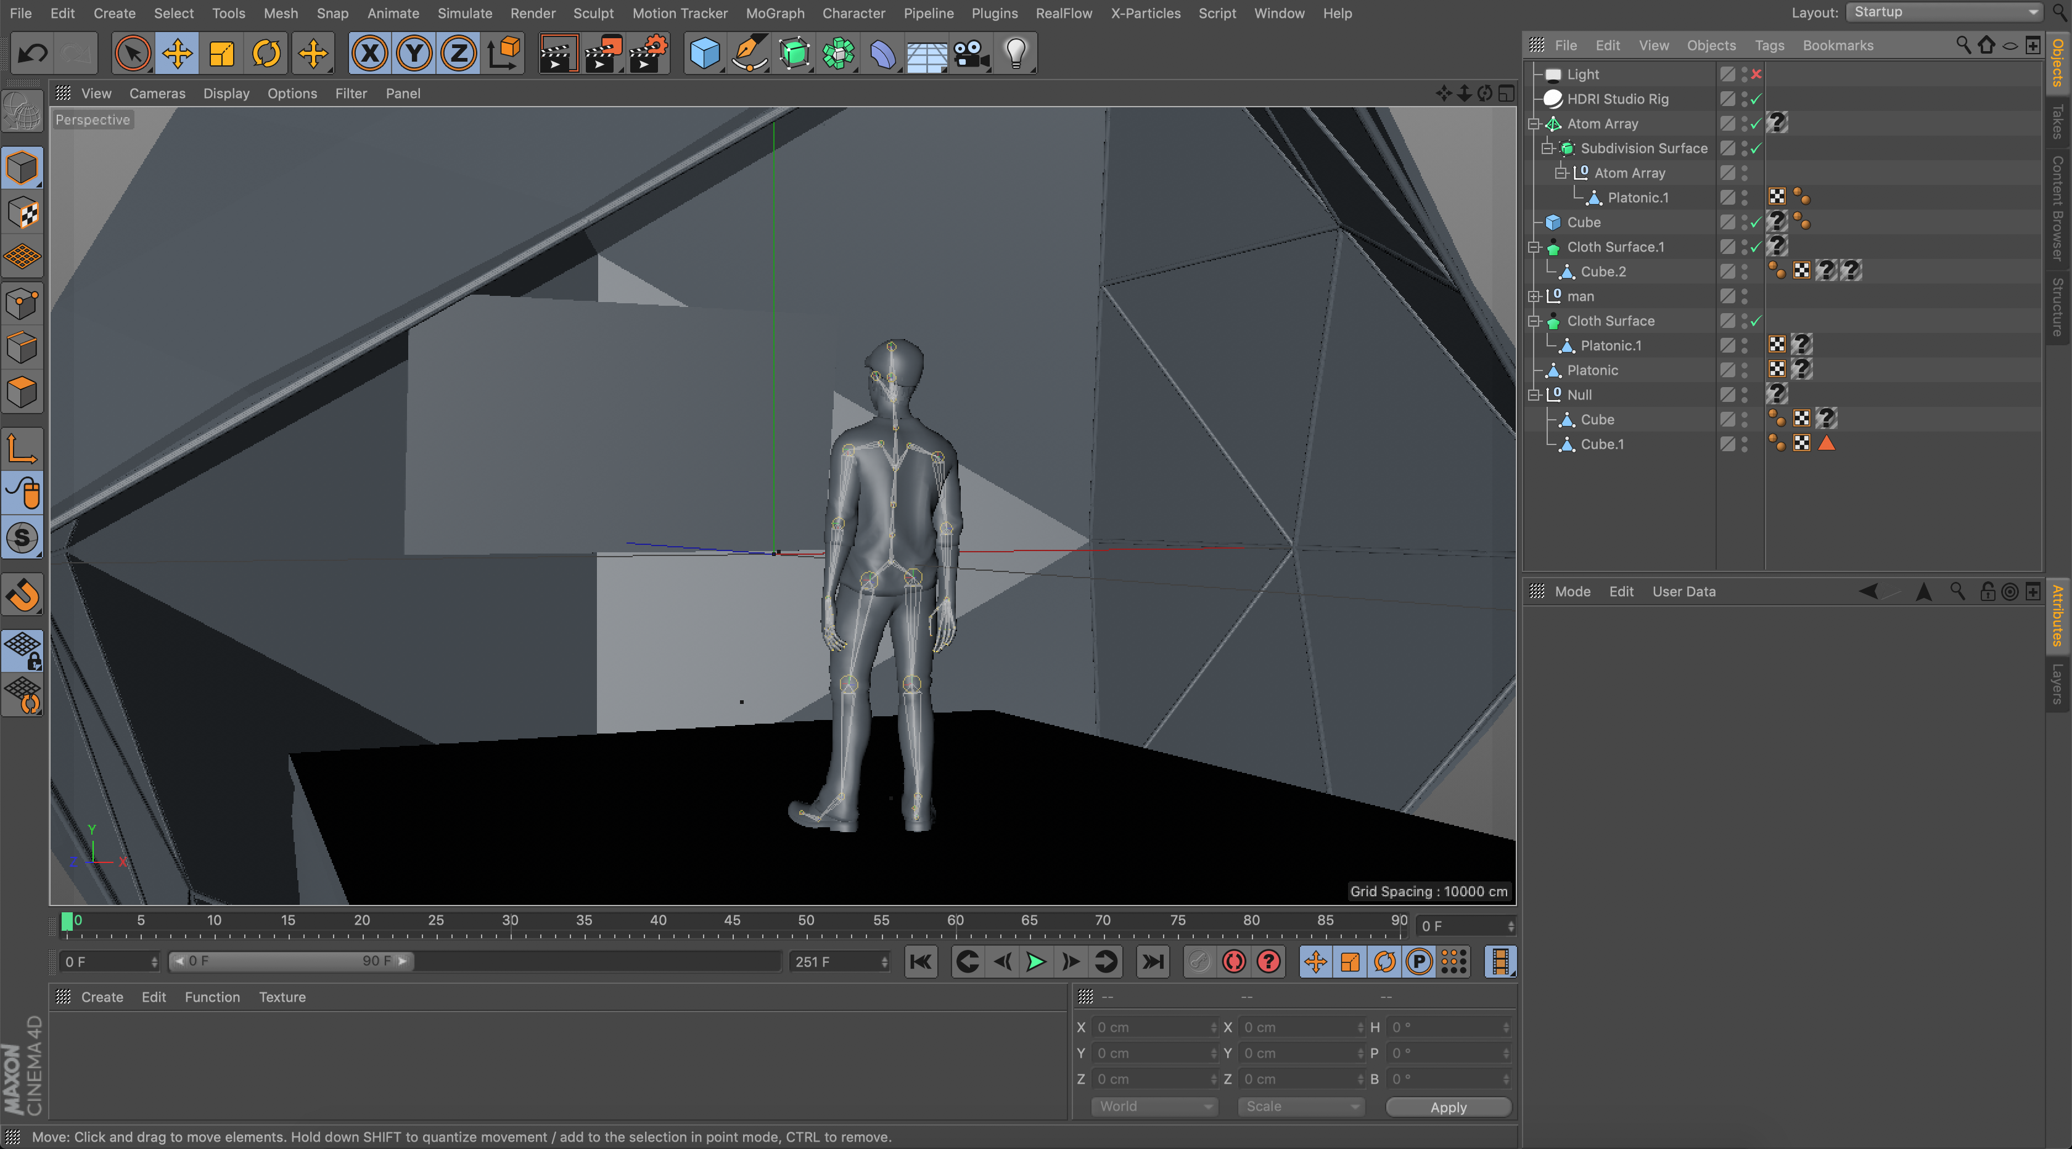Go to start of animation

click(x=921, y=962)
